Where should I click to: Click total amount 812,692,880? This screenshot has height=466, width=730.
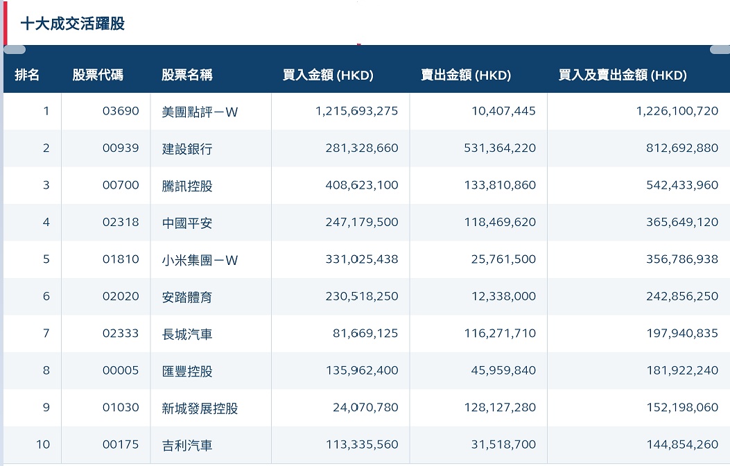click(682, 148)
